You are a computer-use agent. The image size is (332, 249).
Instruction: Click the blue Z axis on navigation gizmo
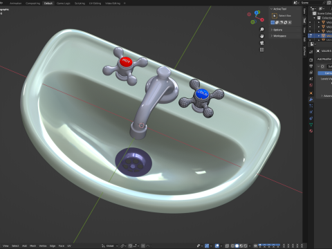[257, 12]
